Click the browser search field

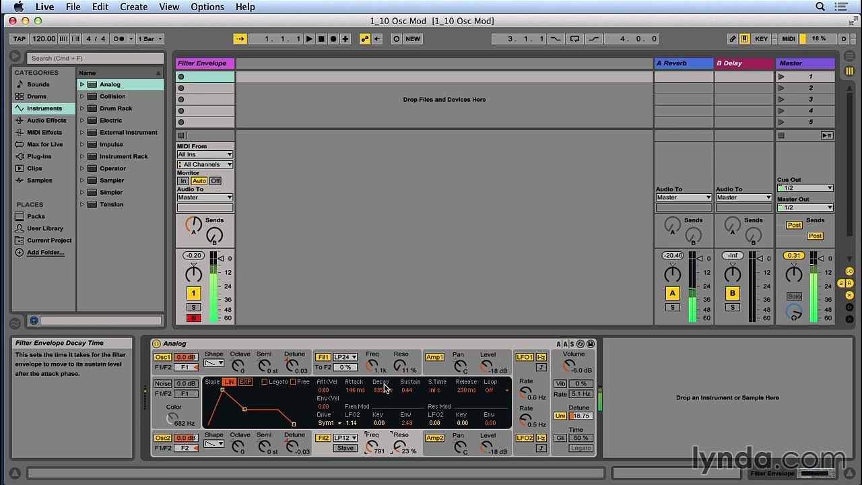pos(96,59)
